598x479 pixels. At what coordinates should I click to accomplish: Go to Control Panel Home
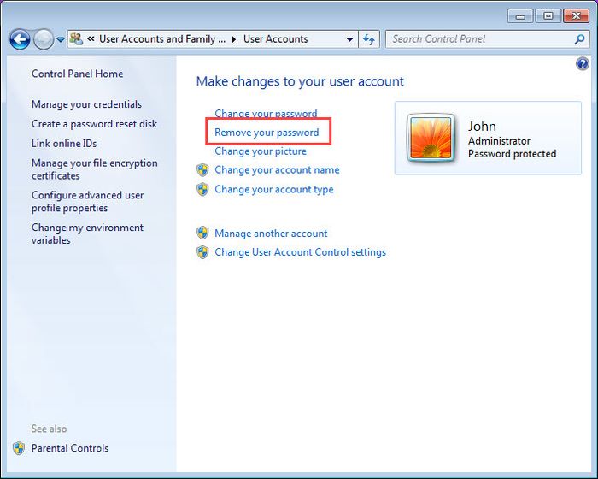[x=77, y=74]
